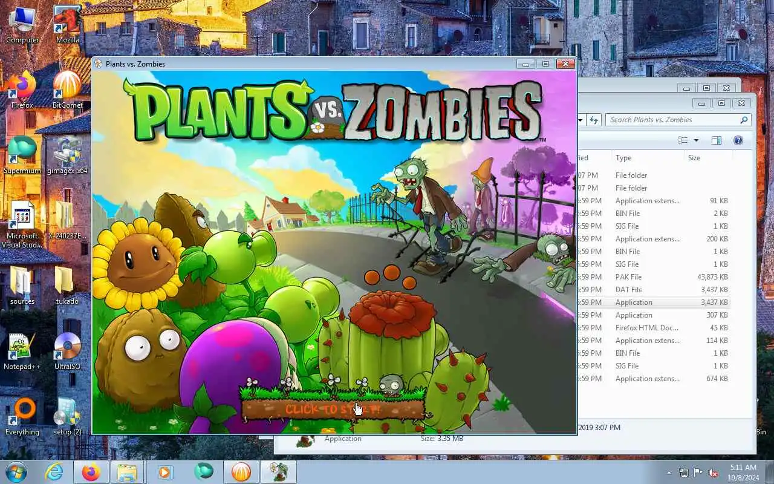Viewport: 774px width, 484px height.
Task: Select the Everything desktop shortcut
Action: (x=22, y=417)
